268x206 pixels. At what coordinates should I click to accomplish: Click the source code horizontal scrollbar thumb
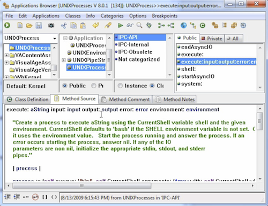(x=82, y=186)
